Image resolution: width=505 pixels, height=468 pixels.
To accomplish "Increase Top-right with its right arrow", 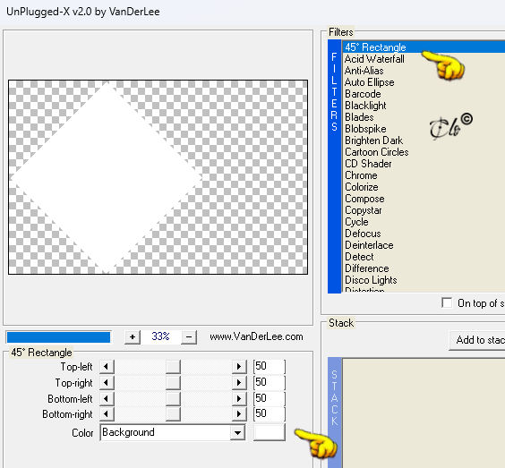I will point(239,382).
